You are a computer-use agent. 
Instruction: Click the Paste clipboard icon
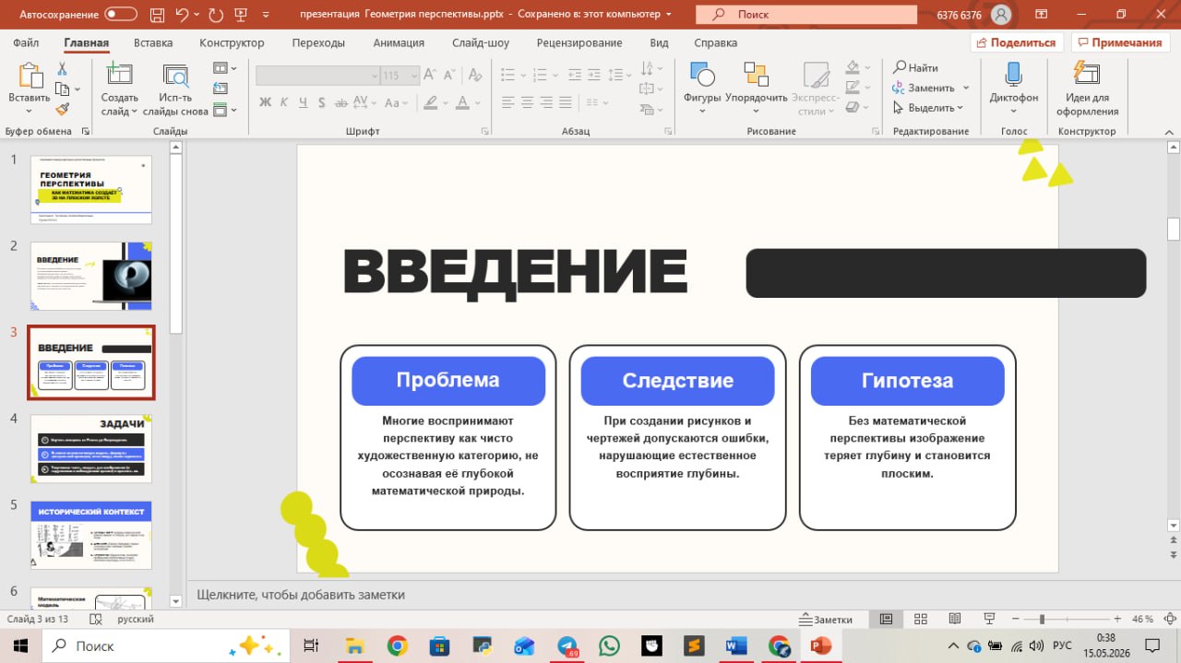(x=29, y=76)
